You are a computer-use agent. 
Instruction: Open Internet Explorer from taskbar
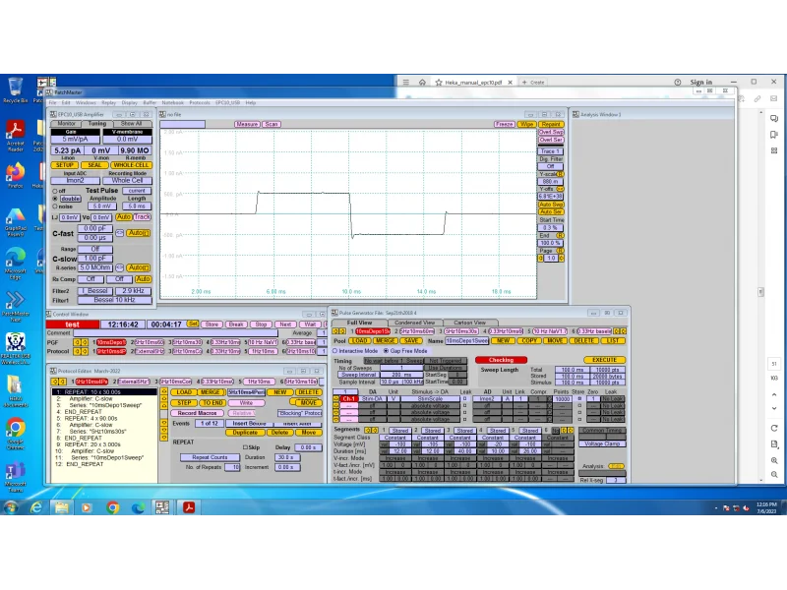[36, 507]
